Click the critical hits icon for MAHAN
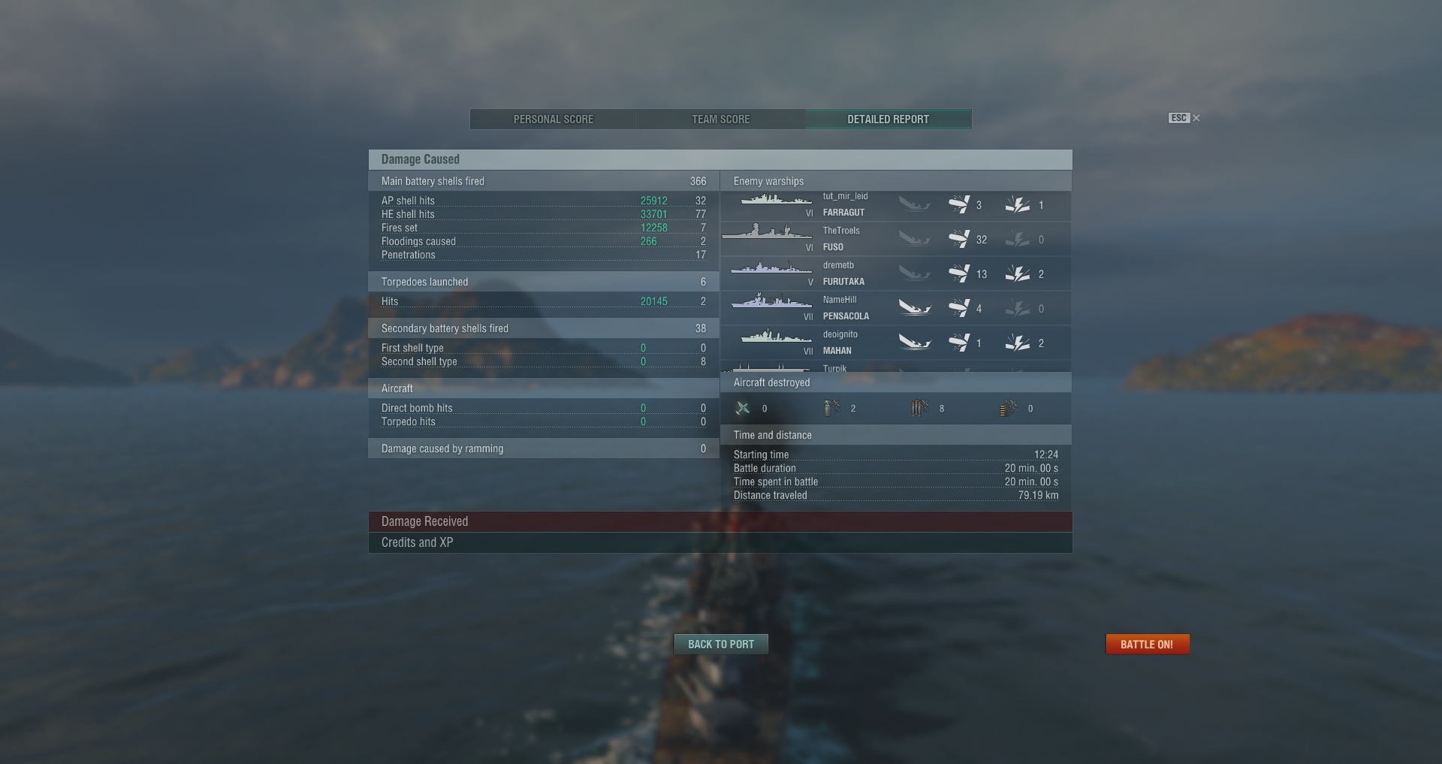Screen dimensions: 1442x764 (1018, 343)
